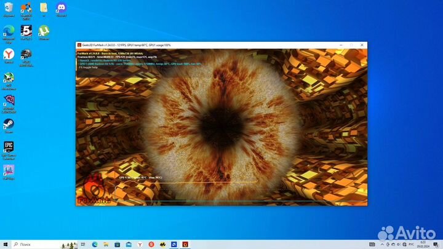Maximize the FurMark window
The height and width of the screenshot is (249, 443).
tap(351, 45)
